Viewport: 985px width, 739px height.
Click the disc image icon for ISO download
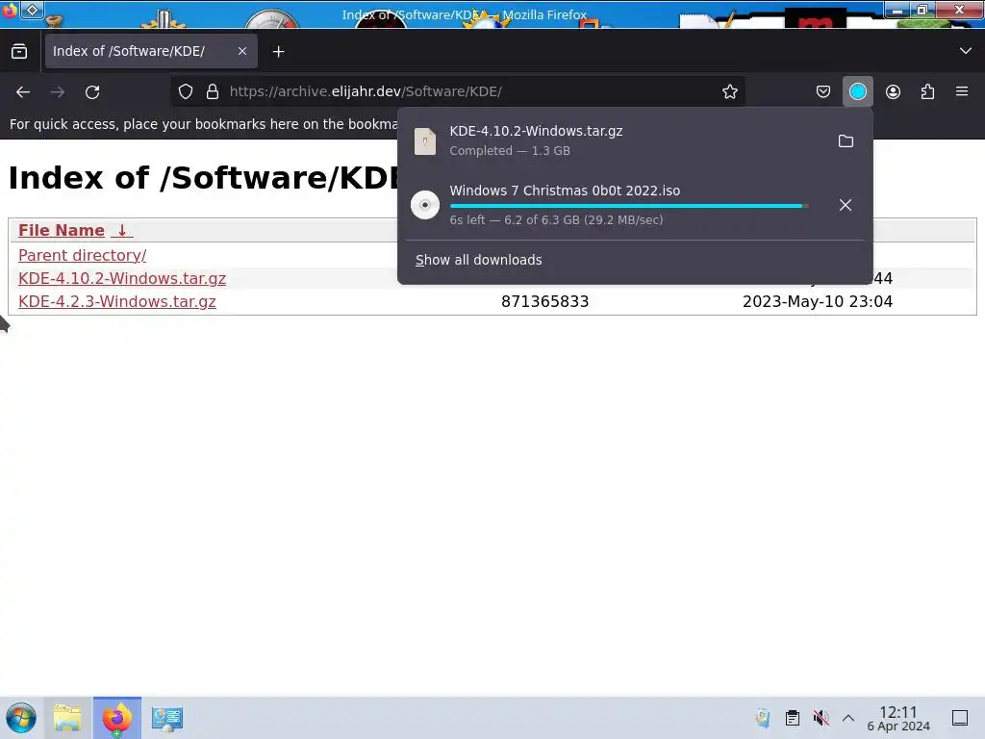[424, 205]
